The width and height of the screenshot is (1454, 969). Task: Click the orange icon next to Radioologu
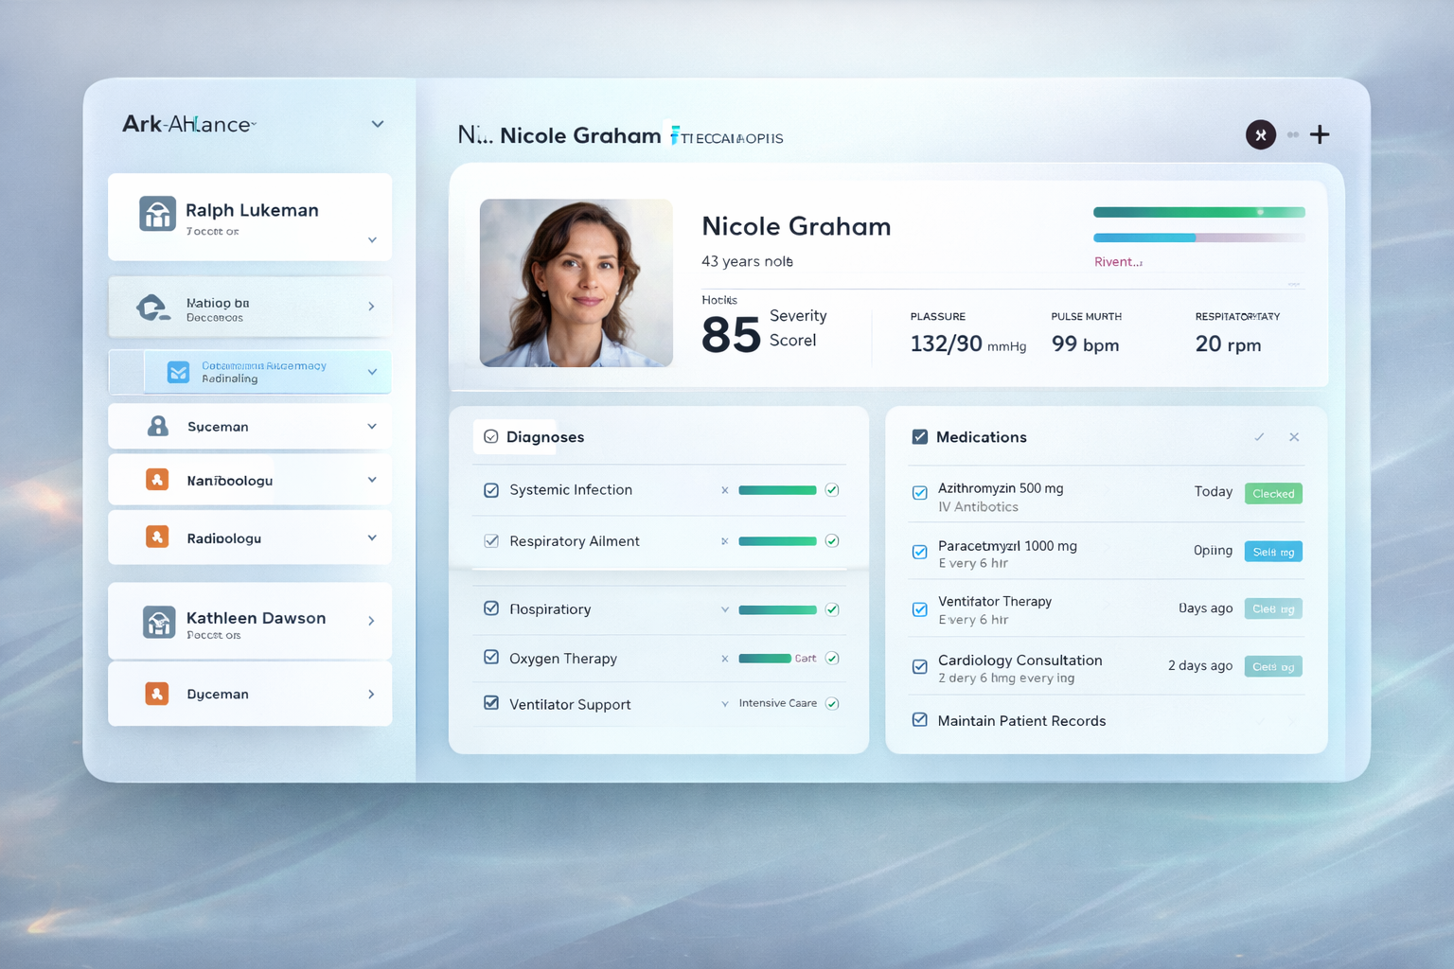[x=157, y=537]
